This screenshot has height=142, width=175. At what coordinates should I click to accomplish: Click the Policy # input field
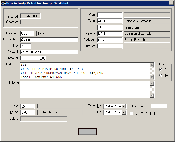click(49, 52)
